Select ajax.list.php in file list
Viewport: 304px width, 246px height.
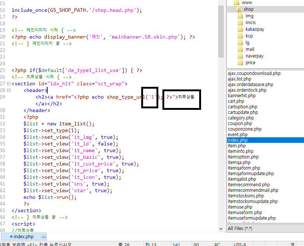239,79
